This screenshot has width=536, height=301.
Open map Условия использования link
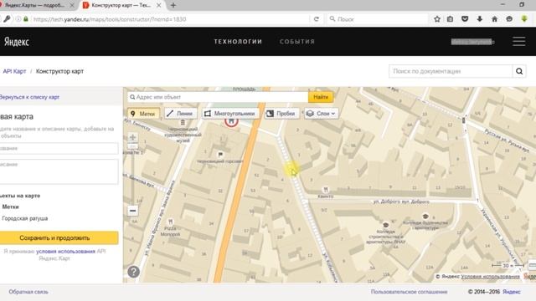point(490,277)
